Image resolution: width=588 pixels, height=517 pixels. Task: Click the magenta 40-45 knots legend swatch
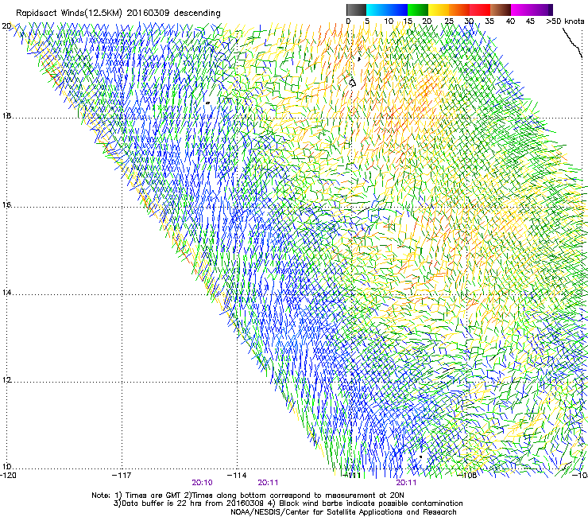521,10
